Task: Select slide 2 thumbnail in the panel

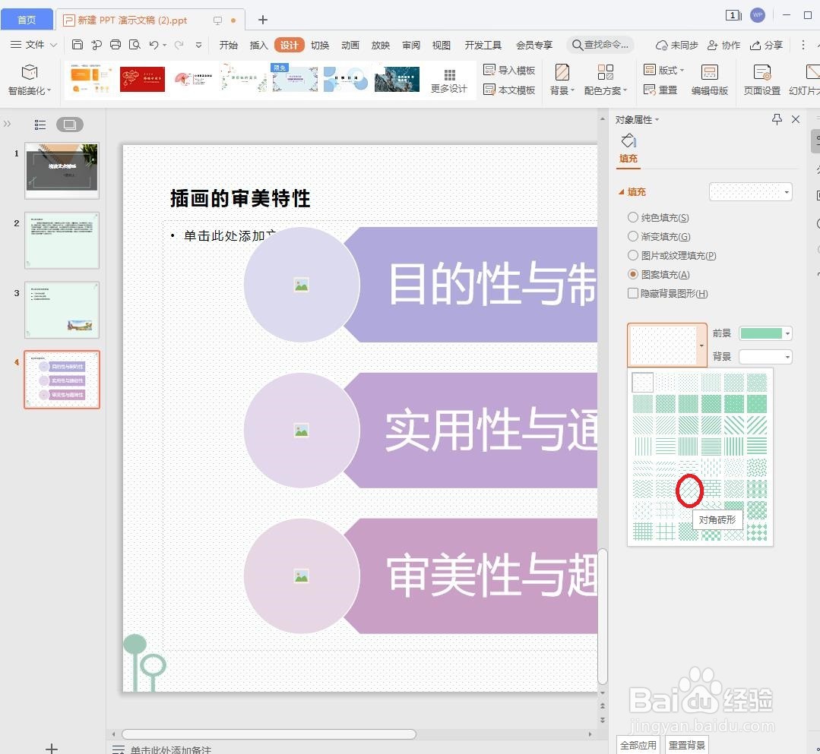Action: pos(62,240)
